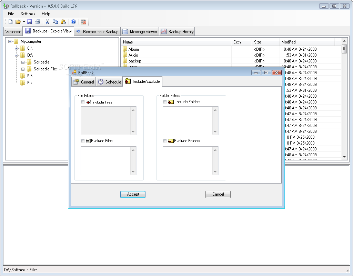Viewport: 353px width, 276px height.
Task: Open the Help menu
Action: tap(46, 14)
